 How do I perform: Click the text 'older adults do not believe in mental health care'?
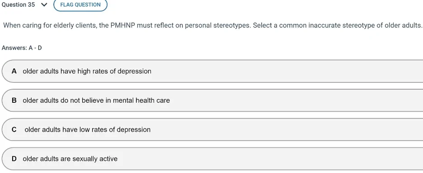pos(96,100)
